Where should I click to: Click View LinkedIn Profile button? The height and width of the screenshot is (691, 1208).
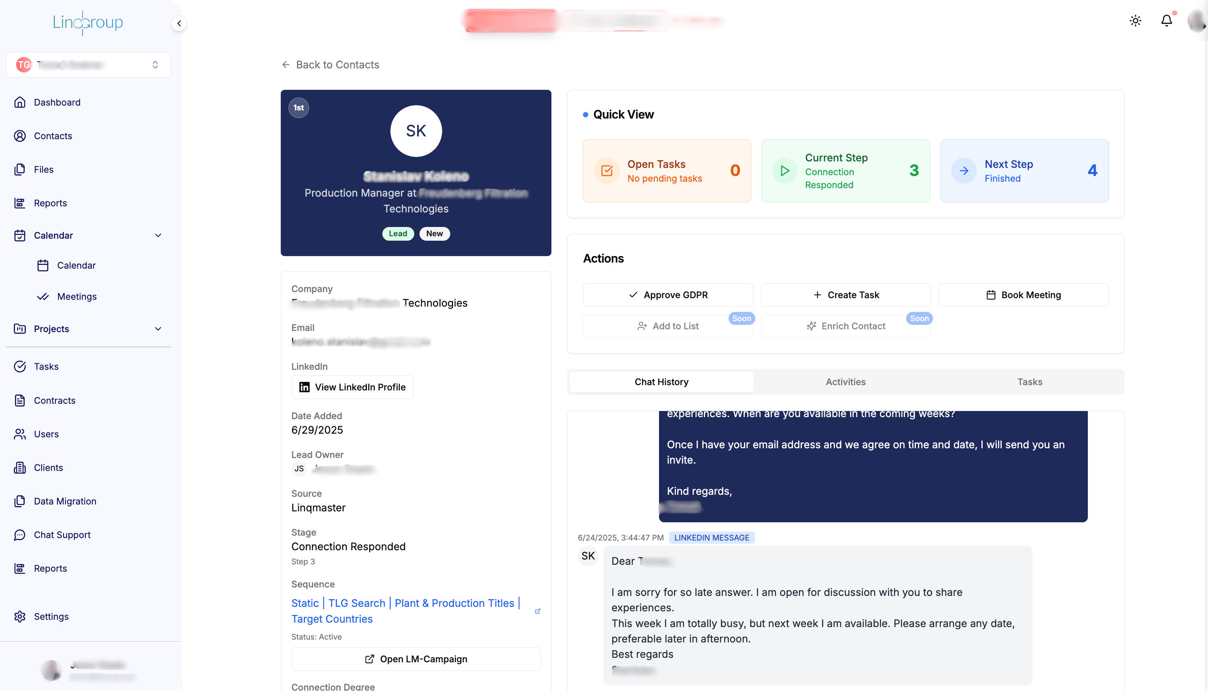tap(352, 387)
